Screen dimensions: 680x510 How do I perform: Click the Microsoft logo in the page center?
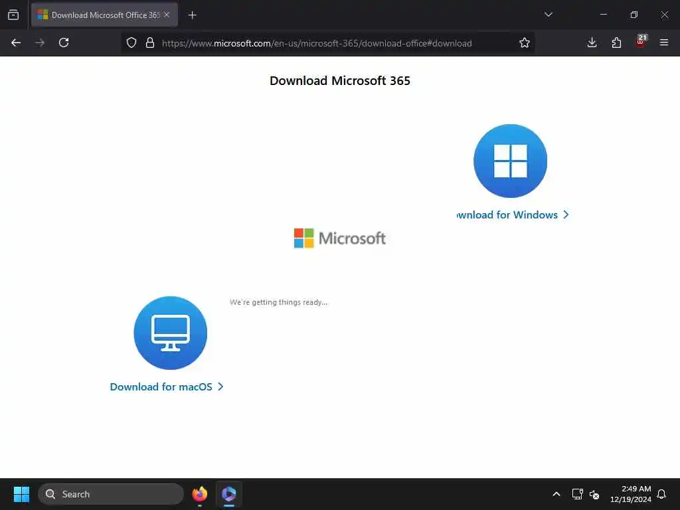339,238
